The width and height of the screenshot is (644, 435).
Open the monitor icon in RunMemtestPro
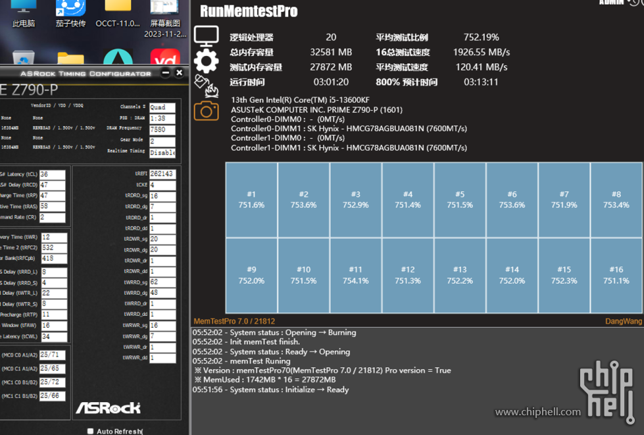[206, 36]
